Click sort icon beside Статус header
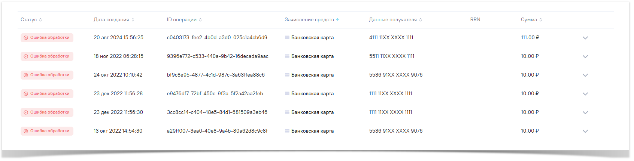The width and height of the screenshot is (634, 161). [40, 20]
